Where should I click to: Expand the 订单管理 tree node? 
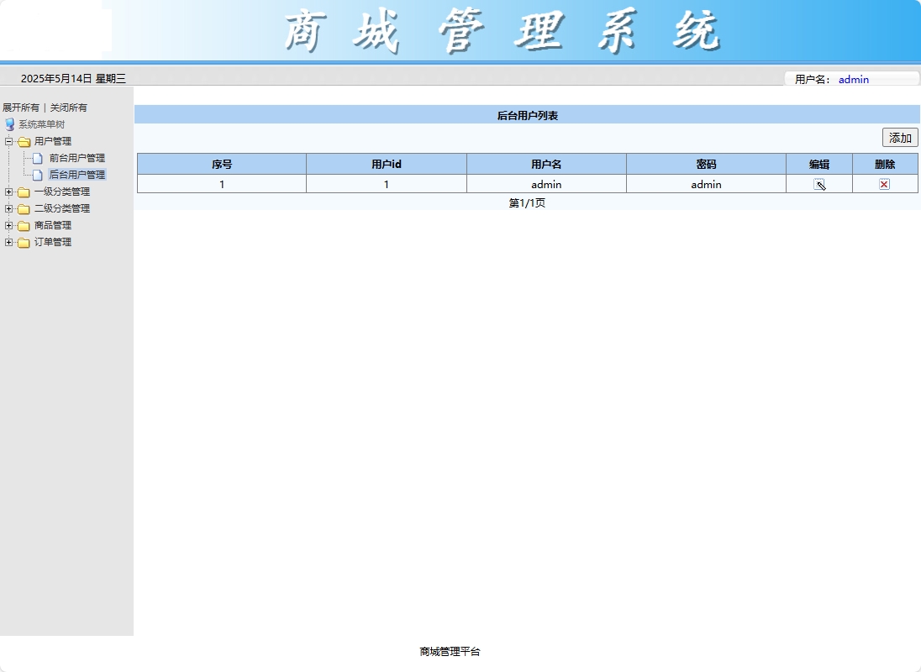pos(8,242)
